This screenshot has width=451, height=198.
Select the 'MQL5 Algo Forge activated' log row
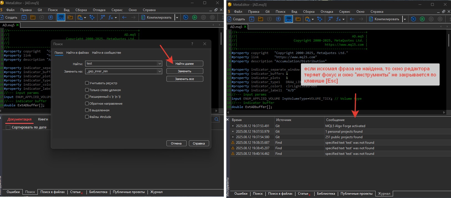coord(345,126)
